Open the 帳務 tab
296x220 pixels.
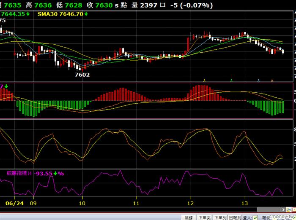pos(189,217)
